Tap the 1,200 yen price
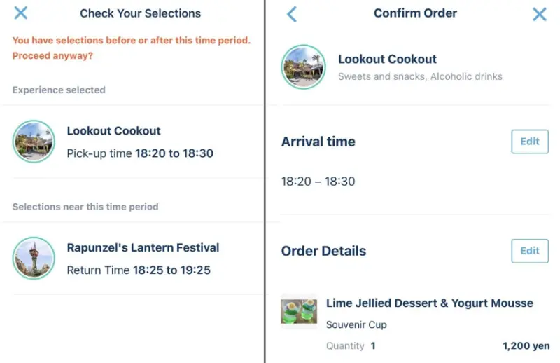 click(526, 345)
